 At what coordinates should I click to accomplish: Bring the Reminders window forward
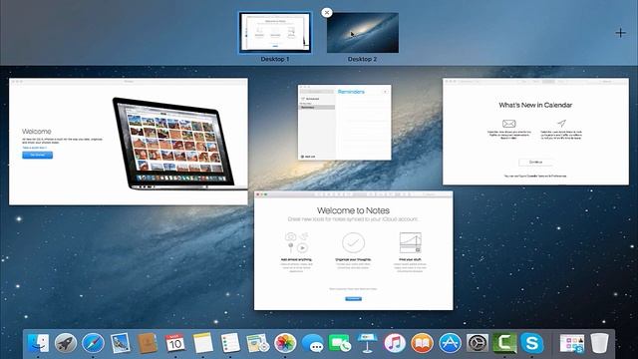point(344,122)
